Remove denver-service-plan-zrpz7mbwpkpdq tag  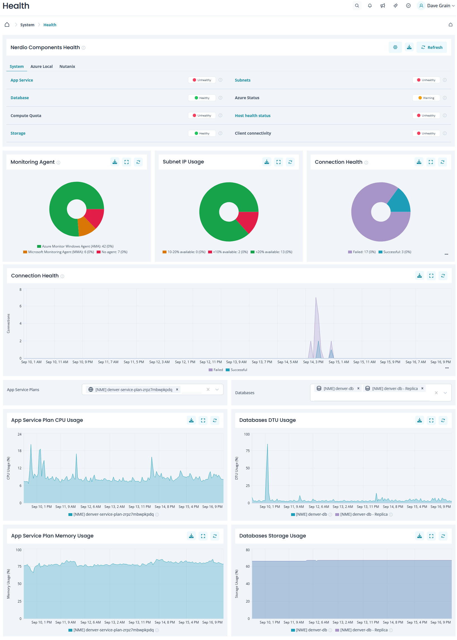pos(177,390)
